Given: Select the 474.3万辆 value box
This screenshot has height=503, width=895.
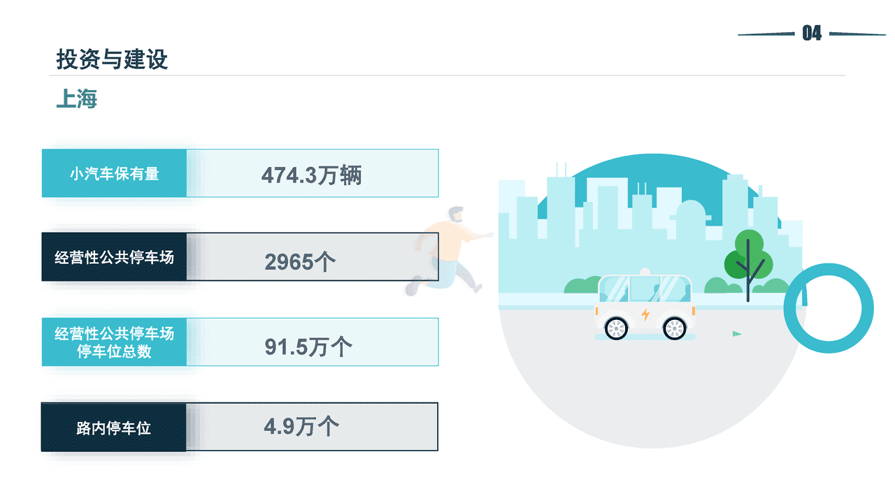Looking at the screenshot, I should point(313,173).
